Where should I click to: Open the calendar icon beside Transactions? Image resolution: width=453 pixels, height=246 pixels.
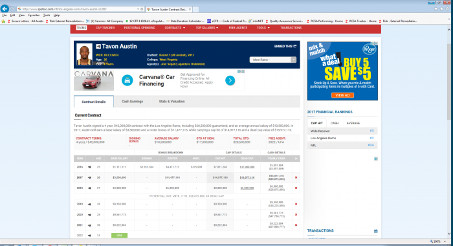[375, 230]
